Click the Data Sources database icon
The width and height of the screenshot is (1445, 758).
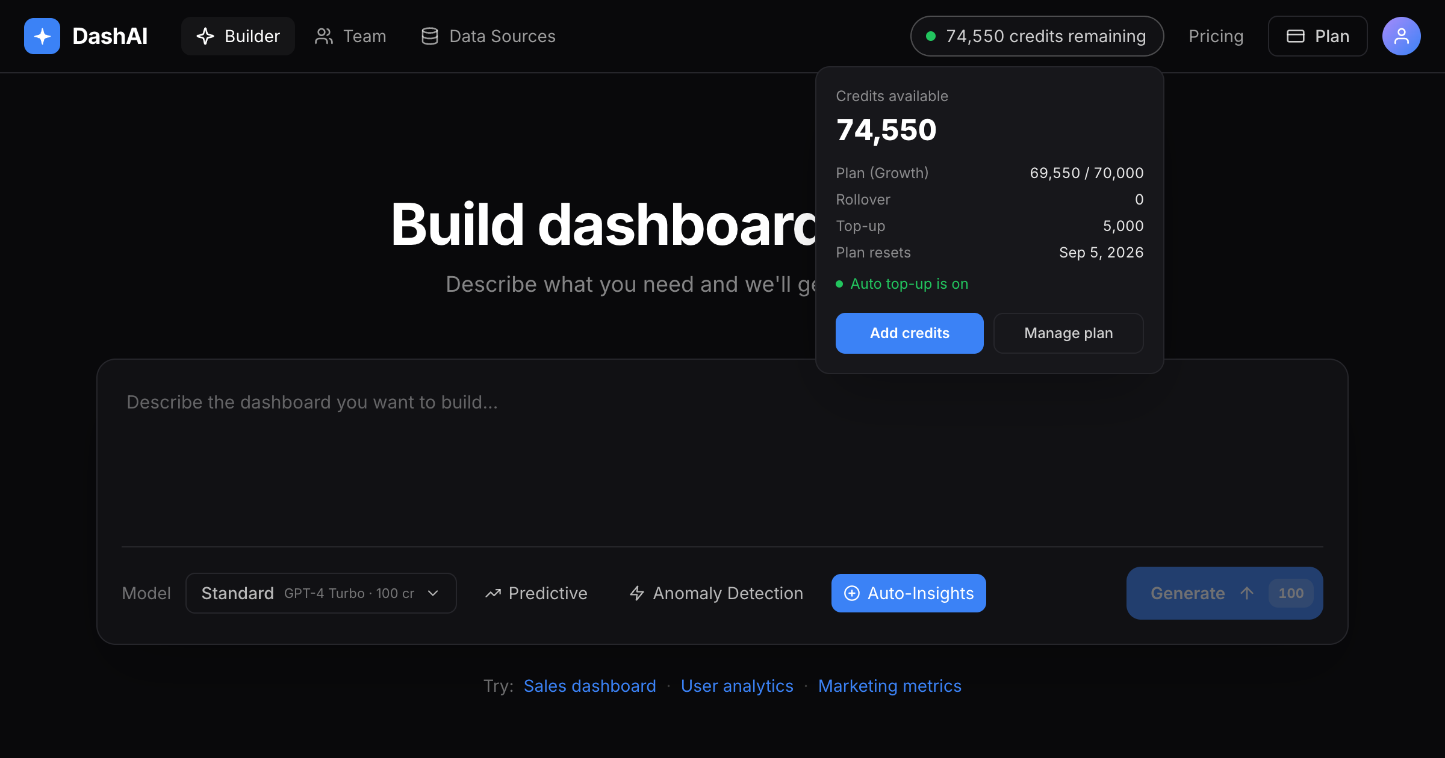(x=430, y=36)
